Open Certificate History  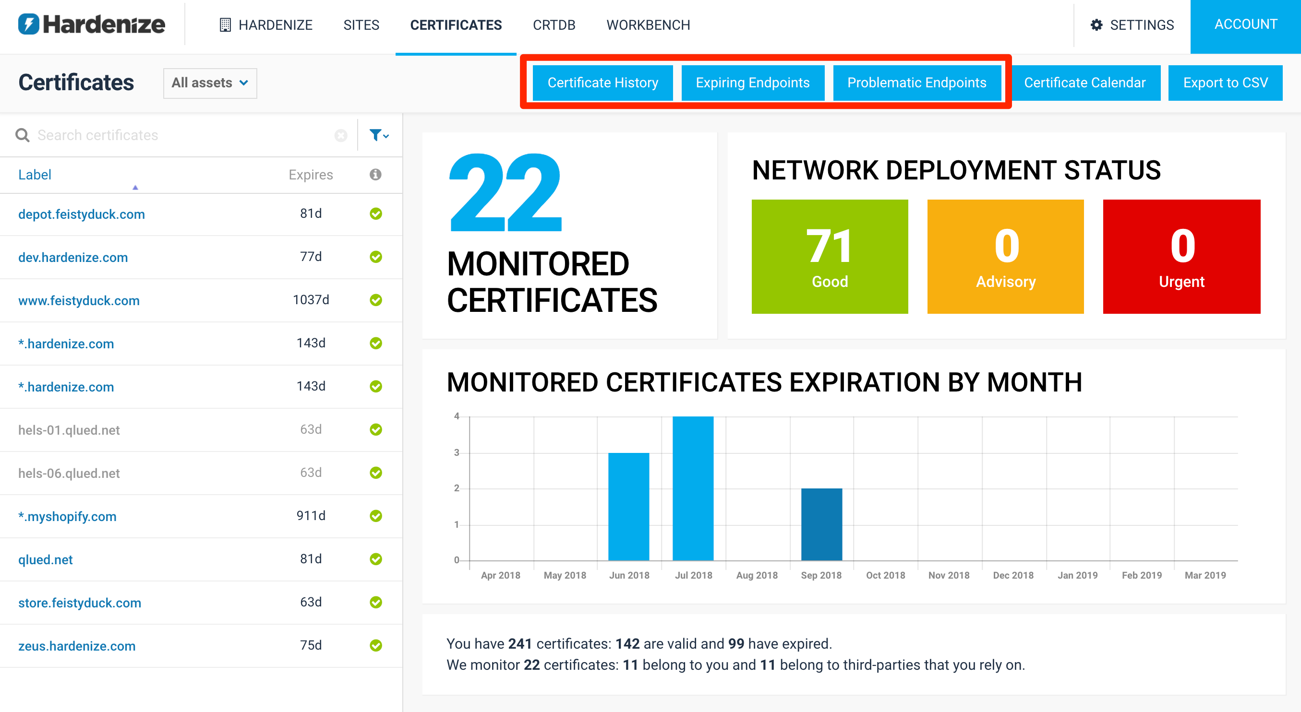click(x=602, y=83)
